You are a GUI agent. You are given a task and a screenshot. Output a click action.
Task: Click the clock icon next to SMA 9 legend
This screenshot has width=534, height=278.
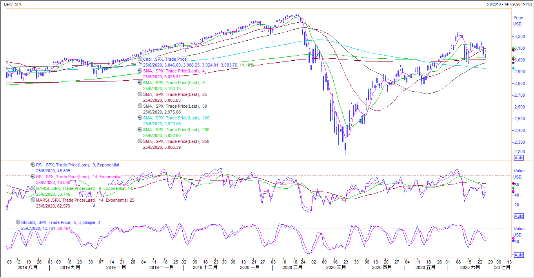(x=140, y=82)
